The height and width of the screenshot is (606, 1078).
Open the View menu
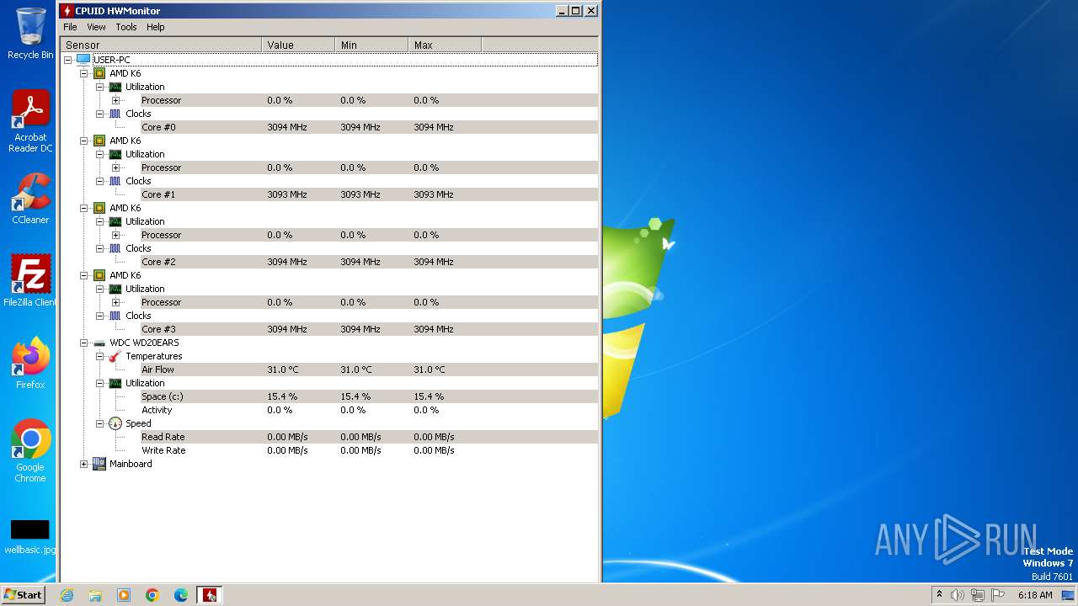96,27
